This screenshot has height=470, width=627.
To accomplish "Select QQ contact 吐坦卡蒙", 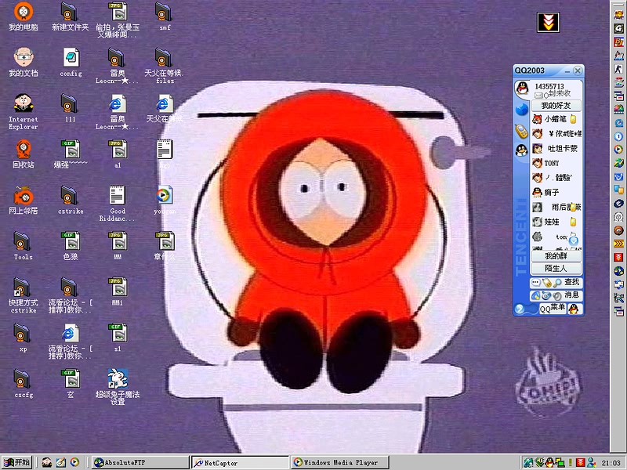I will click(x=556, y=148).
